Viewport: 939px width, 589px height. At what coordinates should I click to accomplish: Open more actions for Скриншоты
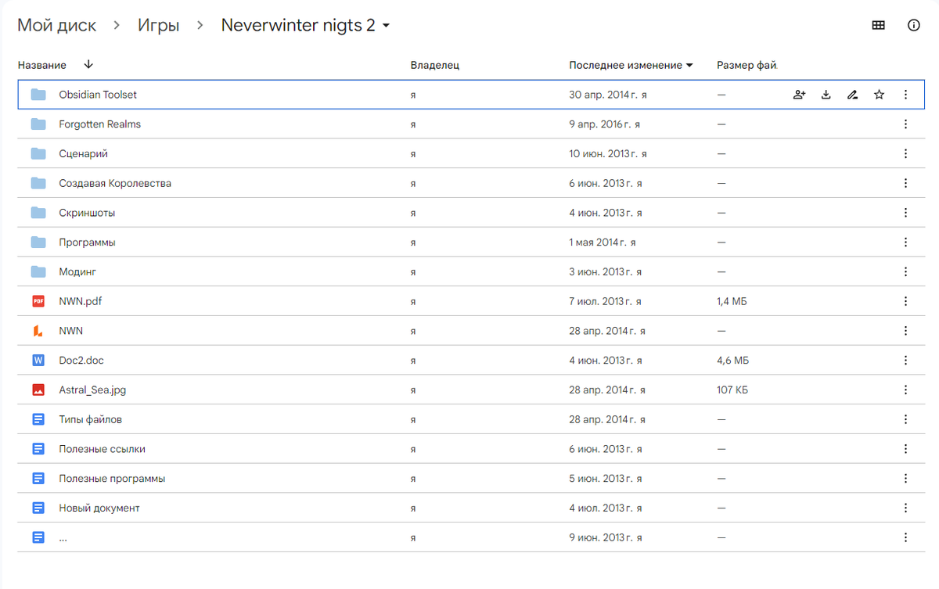905,213
